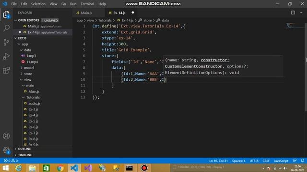Open Terminal menu

[87, 4]
